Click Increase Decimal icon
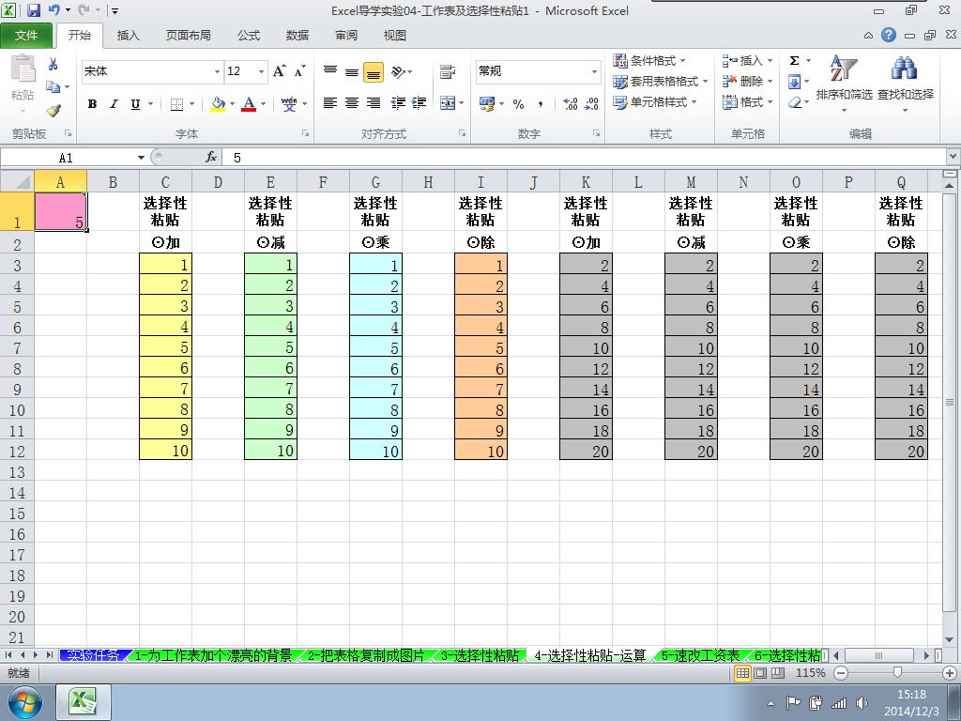Screen dimensions: 961x721 pyautogui.click(x=570, y=104)
